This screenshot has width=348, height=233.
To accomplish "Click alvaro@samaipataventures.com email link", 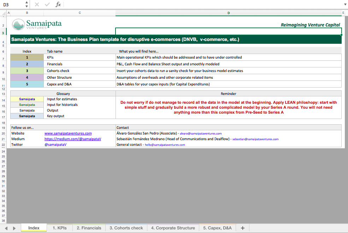I will pos(201,133).
